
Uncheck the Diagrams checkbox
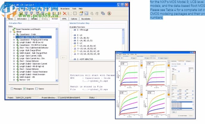(24, 89)
